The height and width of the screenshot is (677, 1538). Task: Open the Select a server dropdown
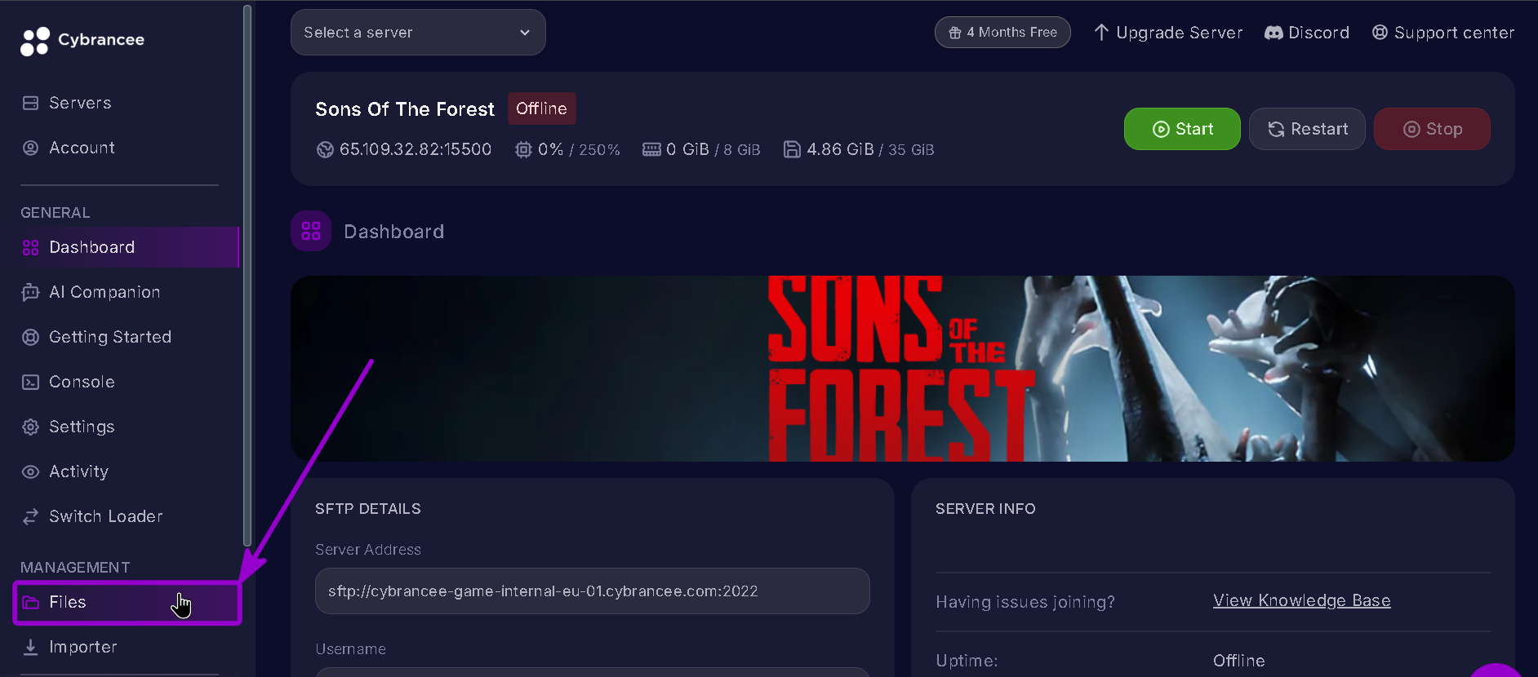pos(418,33)
